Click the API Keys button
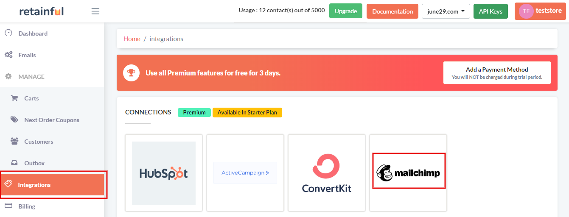Viewport: 569px width, 217px height. click(x=491, y=11)
